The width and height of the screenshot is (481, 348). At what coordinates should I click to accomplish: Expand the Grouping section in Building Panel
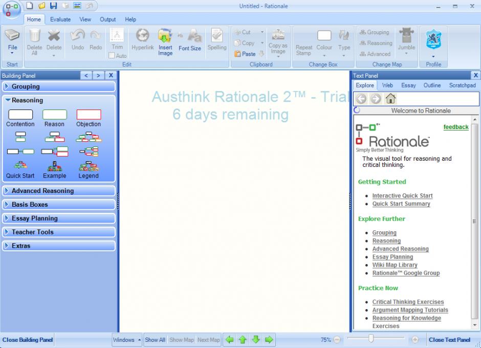[x=59, y=86]
